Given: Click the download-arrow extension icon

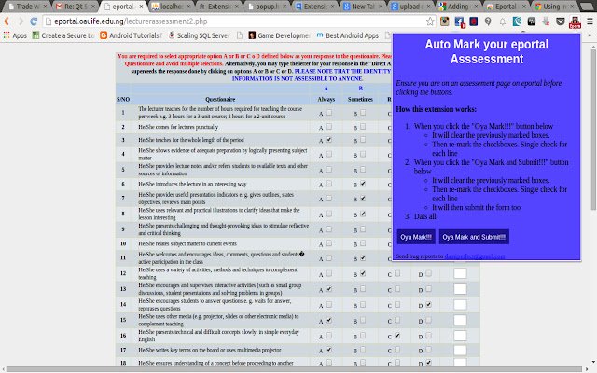Looking at the screenshot, I should (x=546, y=21).
